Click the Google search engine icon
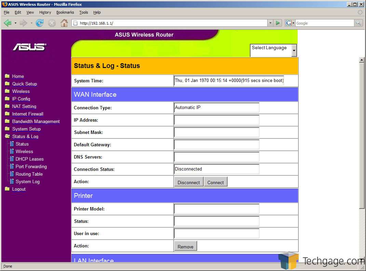The image size is (366, 271). tap(289, 23)
